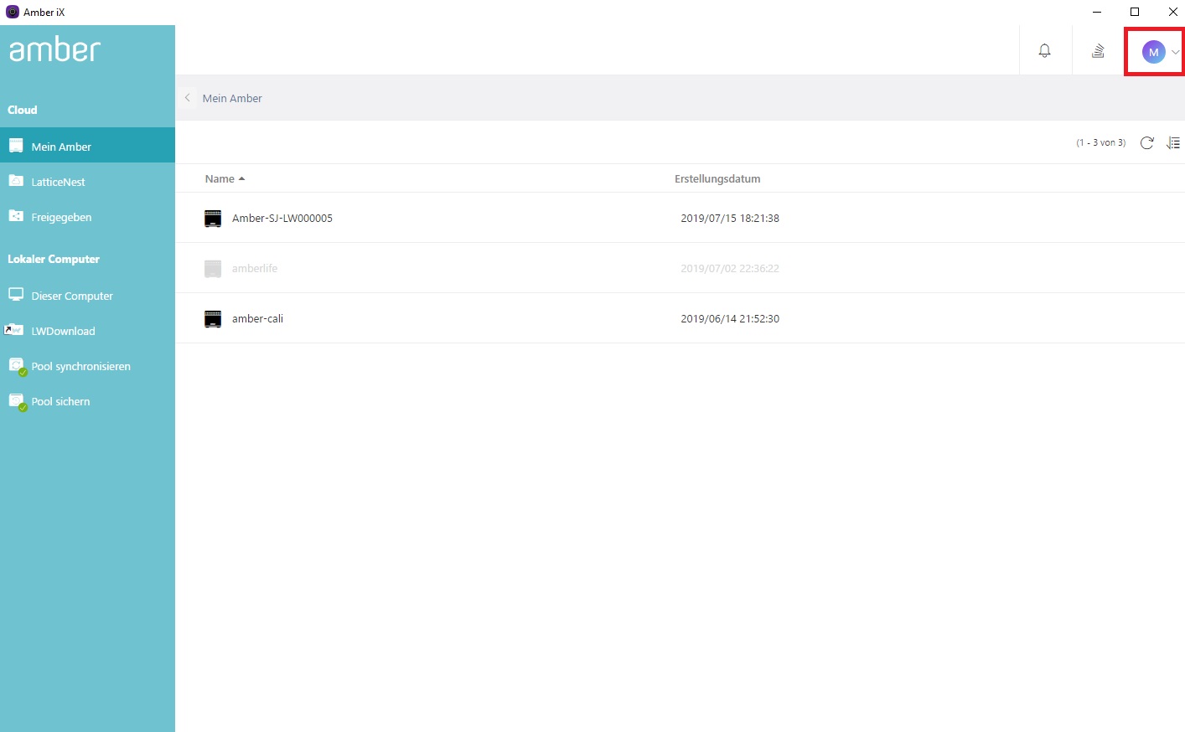
Task: Toggle the list view sort icon
Action: pos(1173,143)
